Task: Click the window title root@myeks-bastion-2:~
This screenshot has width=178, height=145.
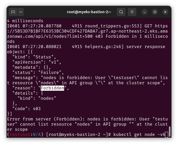Action: coord(89,12)
